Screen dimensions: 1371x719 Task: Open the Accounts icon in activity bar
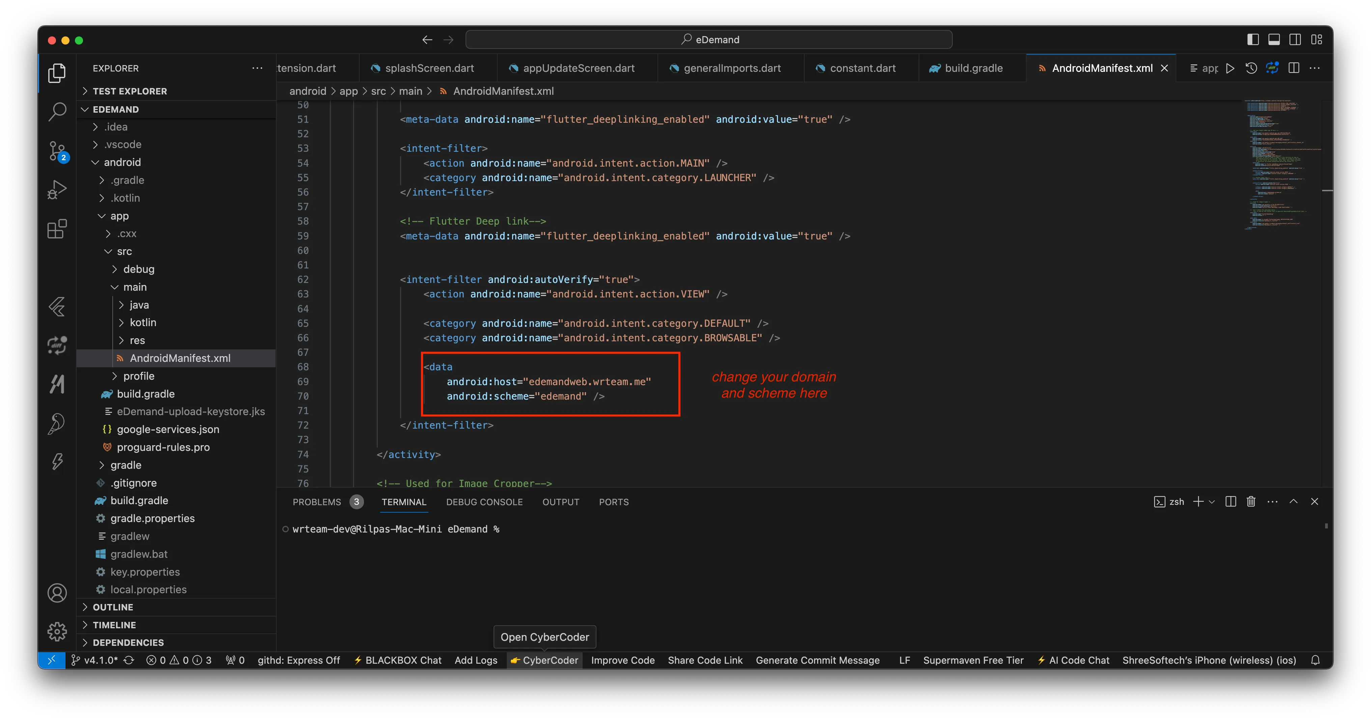pyautogui.click(x=57, y=593)
